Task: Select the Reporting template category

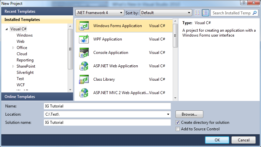Action: point(25,60)
